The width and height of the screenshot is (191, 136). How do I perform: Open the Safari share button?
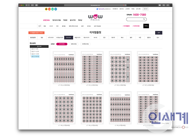coord(164,5)
